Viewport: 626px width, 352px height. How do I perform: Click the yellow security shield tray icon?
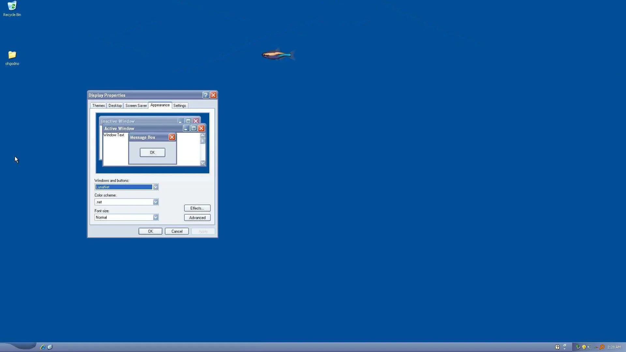(584, 347)
